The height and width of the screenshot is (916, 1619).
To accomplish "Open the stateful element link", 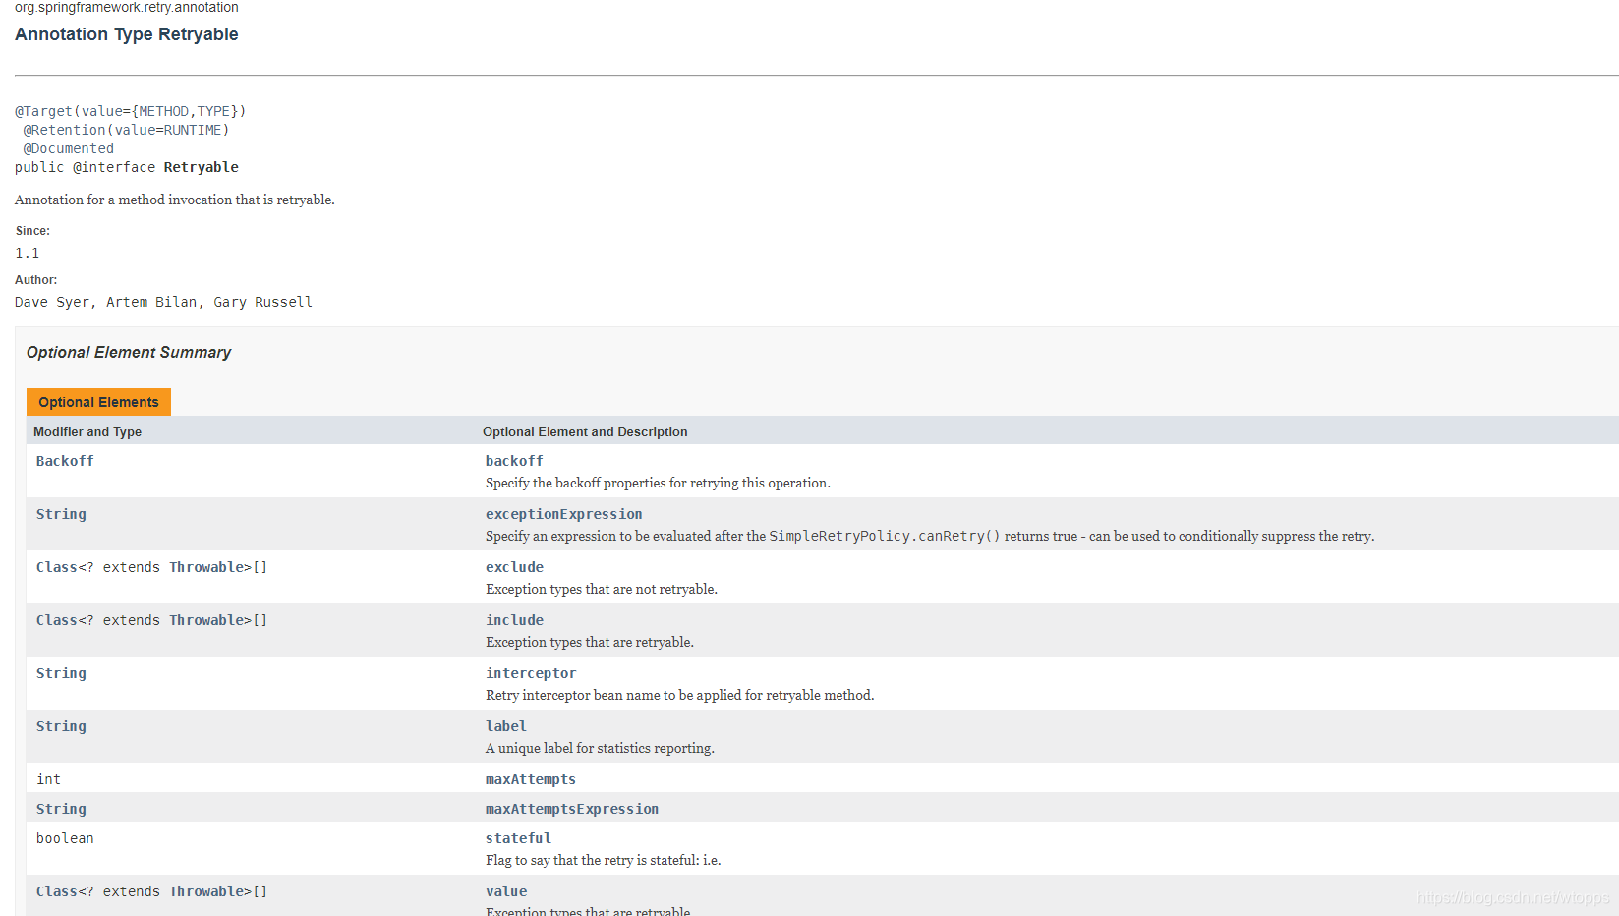I will point(518,838).
